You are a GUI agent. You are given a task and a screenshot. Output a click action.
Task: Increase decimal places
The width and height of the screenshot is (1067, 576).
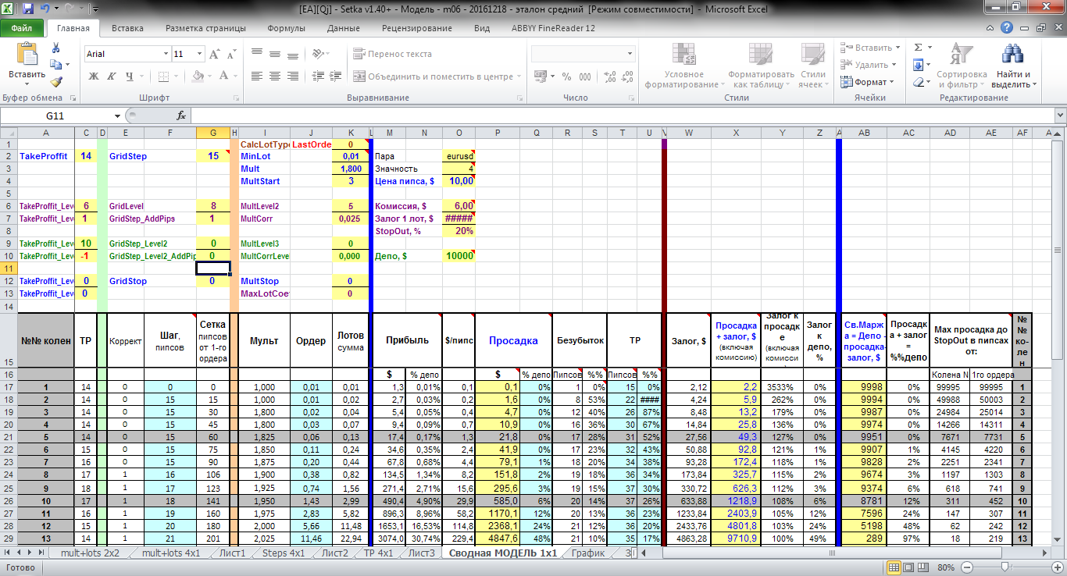pos(608,76)
